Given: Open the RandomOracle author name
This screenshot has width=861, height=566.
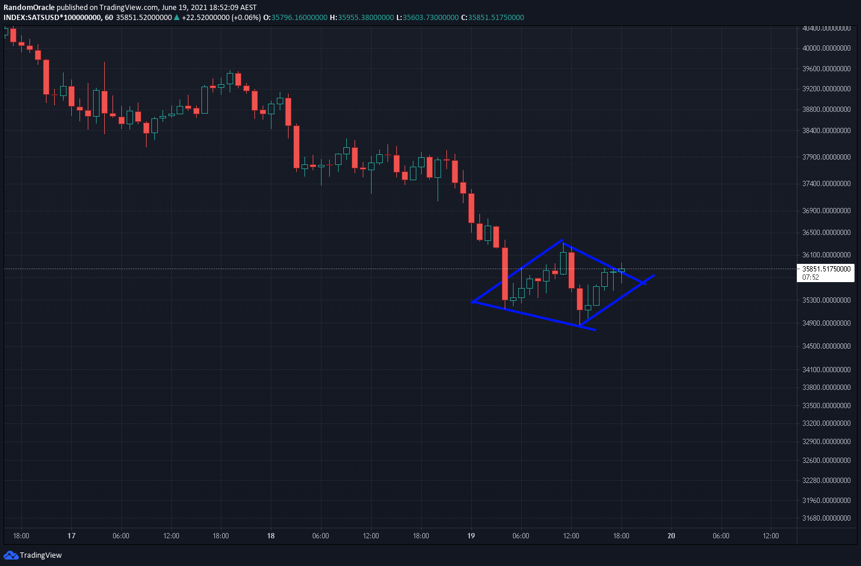Looking at the screenshot, I should click(29, 8).
